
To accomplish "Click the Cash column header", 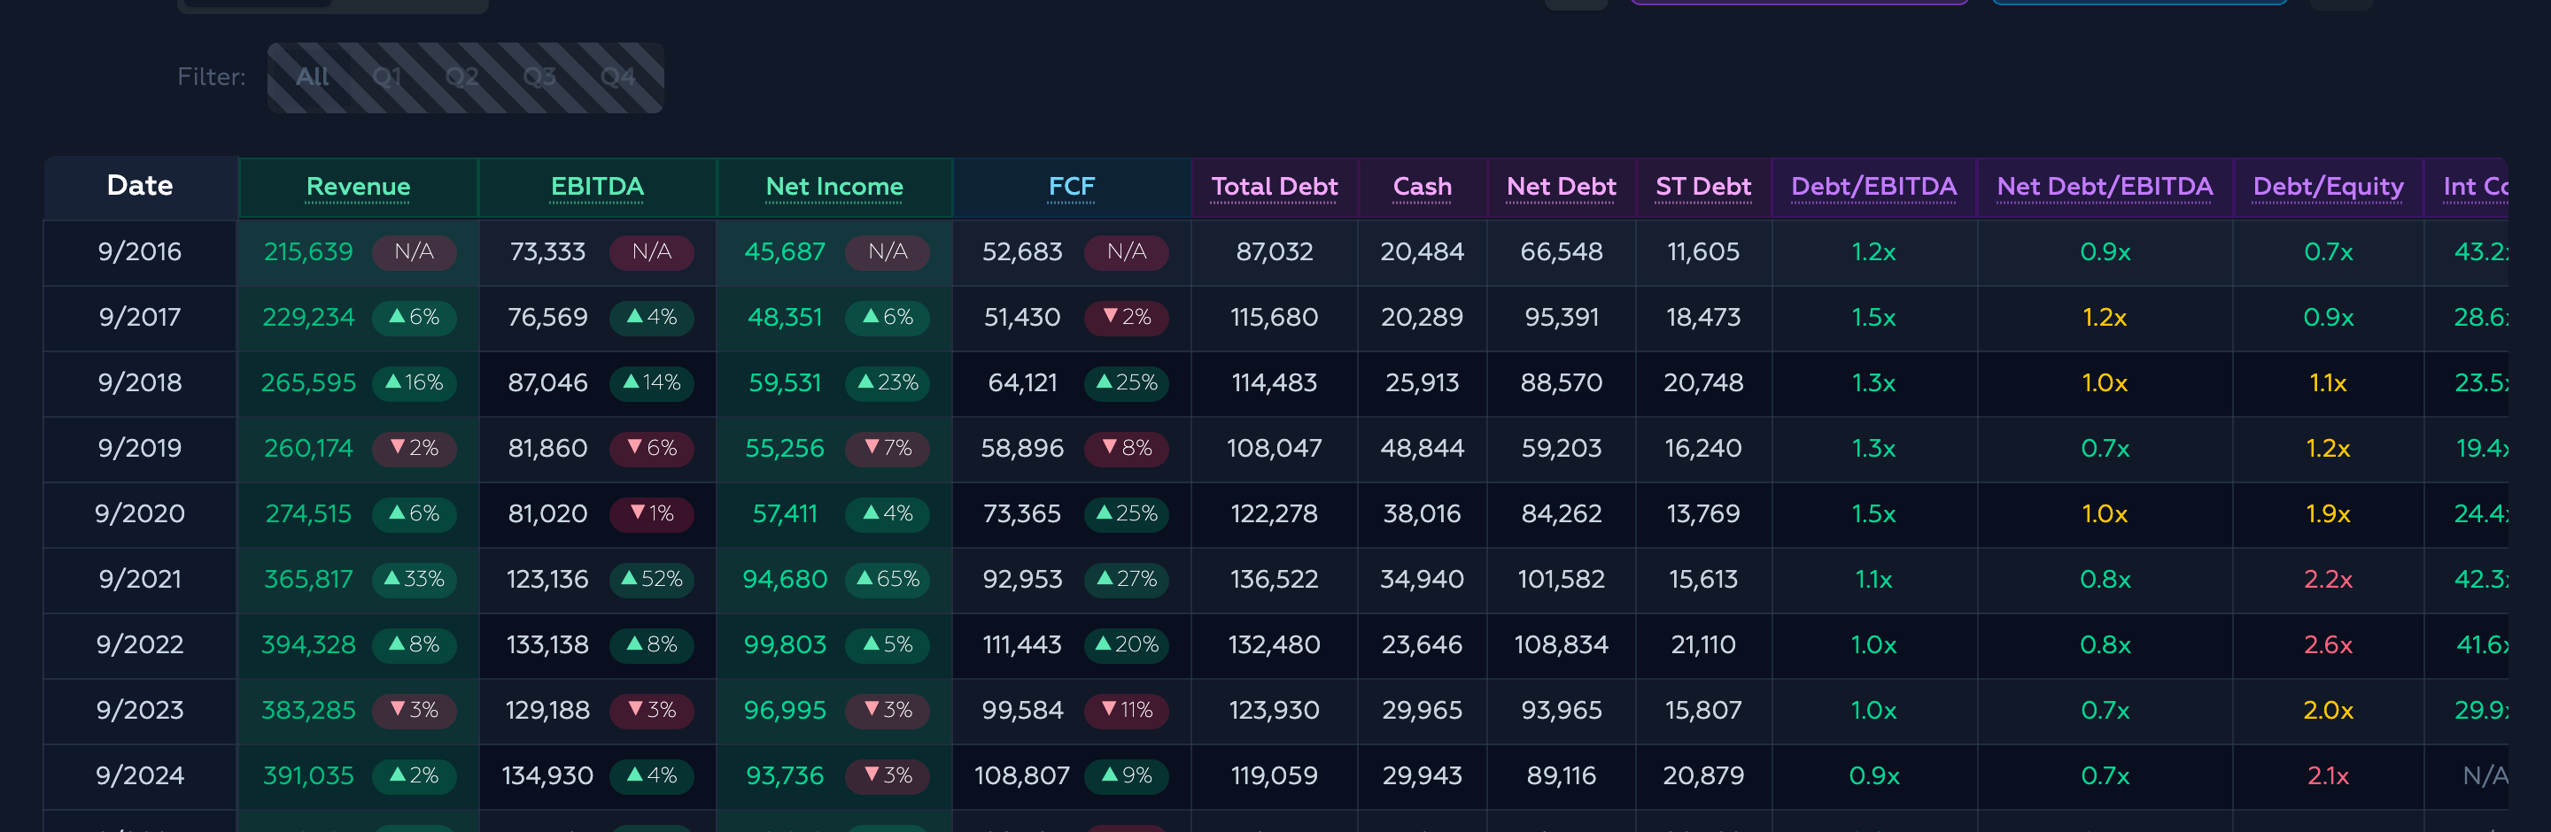I will [x=1422, y=187].
